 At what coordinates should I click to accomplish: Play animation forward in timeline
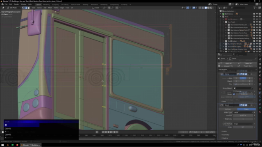point(111,132)
